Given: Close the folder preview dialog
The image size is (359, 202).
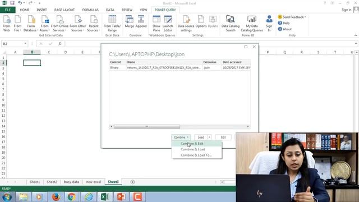Looking at the screenshot, I should [254, 47].
